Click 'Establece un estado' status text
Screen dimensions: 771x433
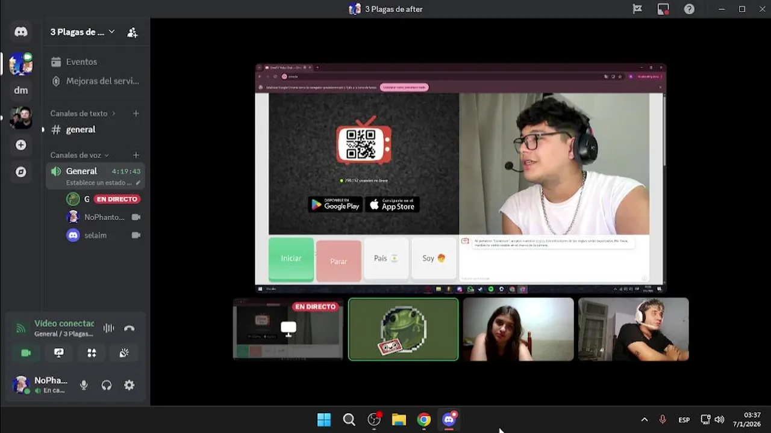99,183
